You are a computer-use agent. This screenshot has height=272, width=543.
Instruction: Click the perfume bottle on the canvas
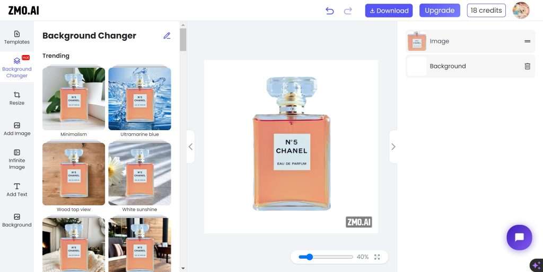292,143
